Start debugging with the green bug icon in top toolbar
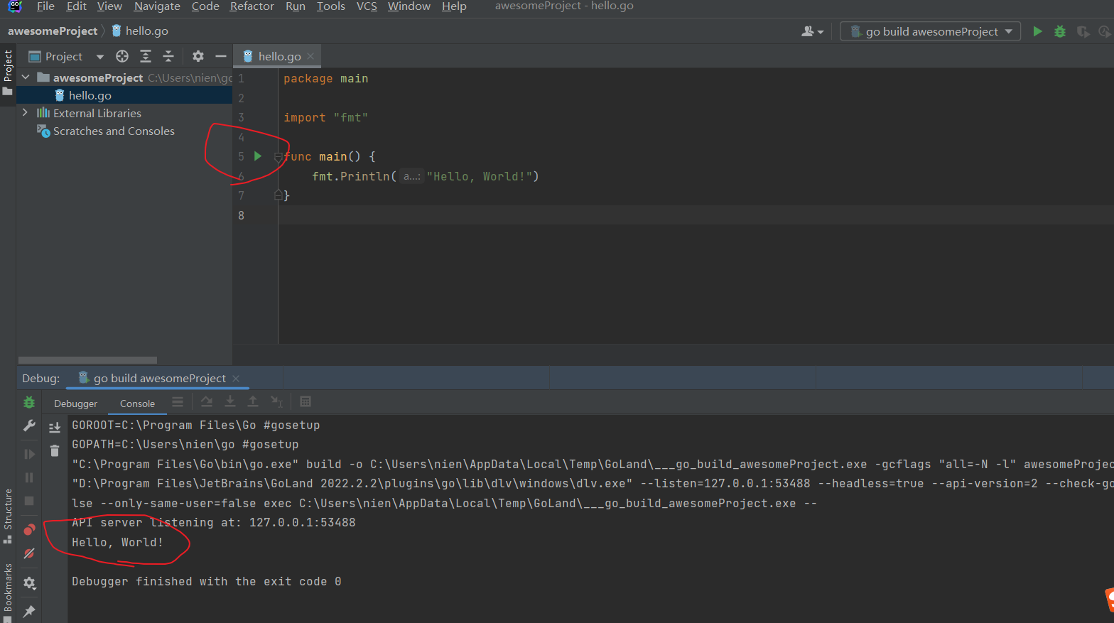1114x623 pixels. click(x=1060, y=31)
